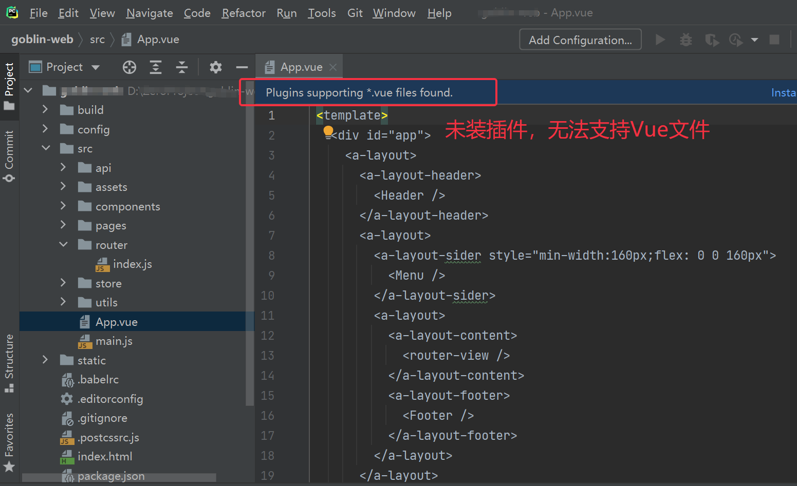Click the locate-file target icon in Project panel
797x486 pixels.
129,67
